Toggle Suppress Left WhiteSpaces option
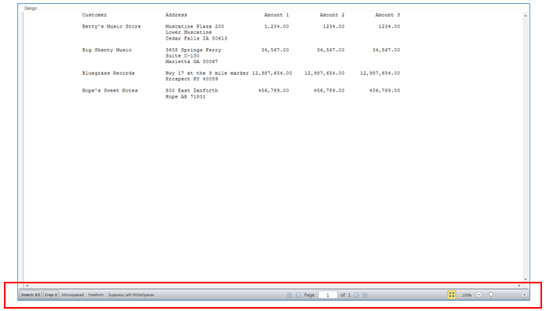Viewport: 546px width, 311px height. point(131,294)
